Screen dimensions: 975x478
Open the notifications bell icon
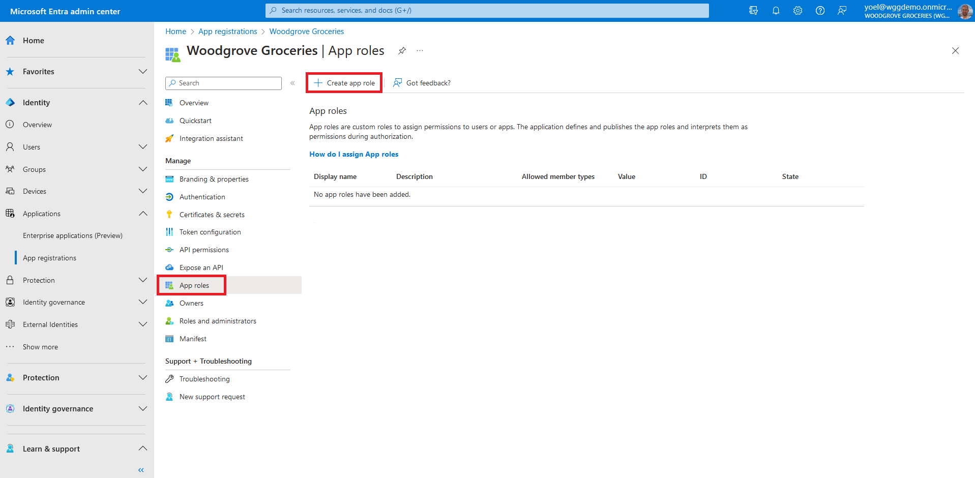coord(776,11)
